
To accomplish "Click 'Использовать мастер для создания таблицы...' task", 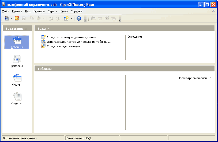I will [79, 42].
